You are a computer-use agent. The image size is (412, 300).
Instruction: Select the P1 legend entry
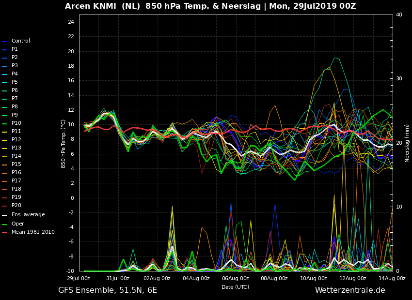[15, 49]
